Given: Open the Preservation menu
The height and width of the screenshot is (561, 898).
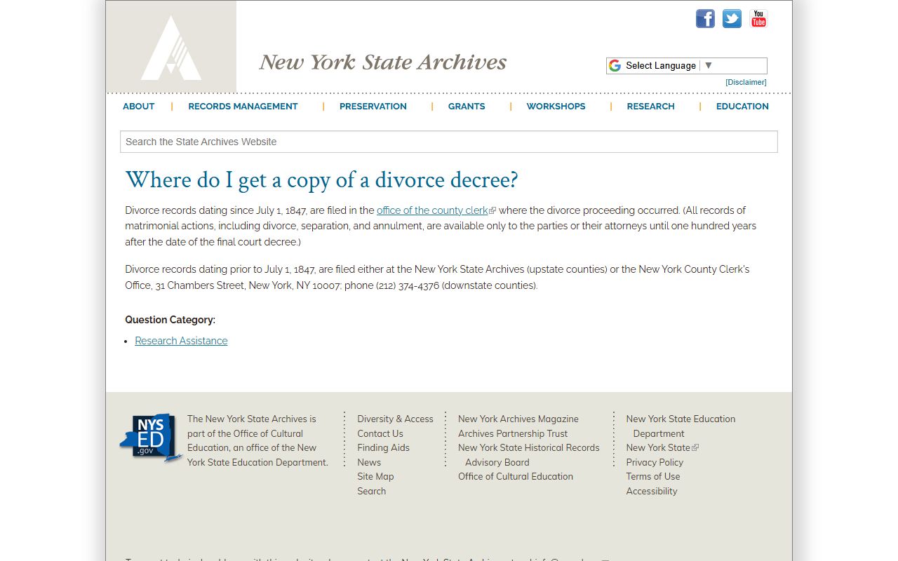Looking at the screenshot, I should tap(373, 107).
